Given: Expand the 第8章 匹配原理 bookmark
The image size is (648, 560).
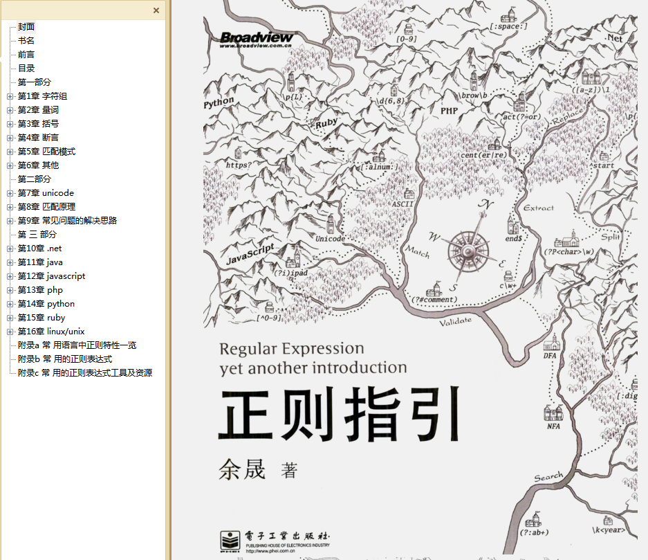Looking at the screenshot, I should (x=10, y=207).
